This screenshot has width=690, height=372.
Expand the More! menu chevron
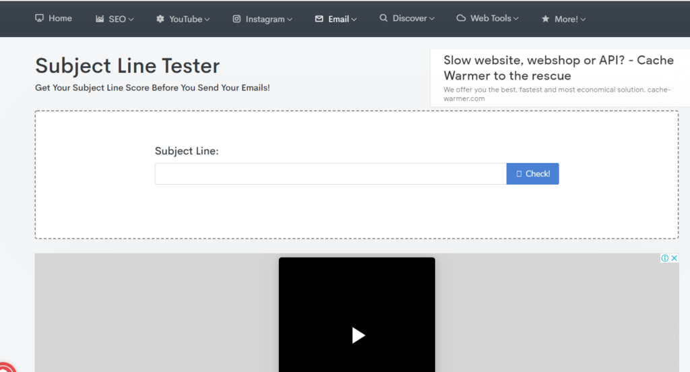click(583, 20)
